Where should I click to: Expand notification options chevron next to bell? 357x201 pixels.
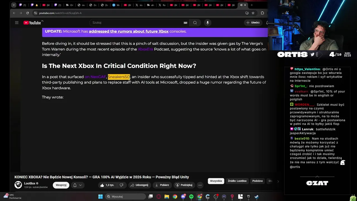click(80, 185)
